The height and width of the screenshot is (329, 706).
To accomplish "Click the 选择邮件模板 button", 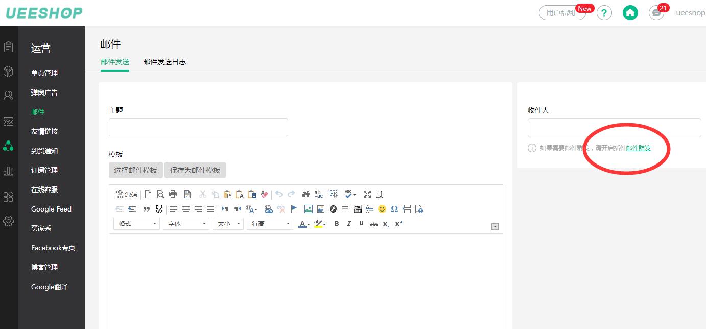I will click(136, 170).
